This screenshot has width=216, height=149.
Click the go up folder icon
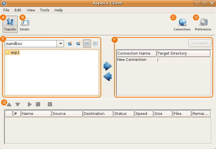[70, 44]
